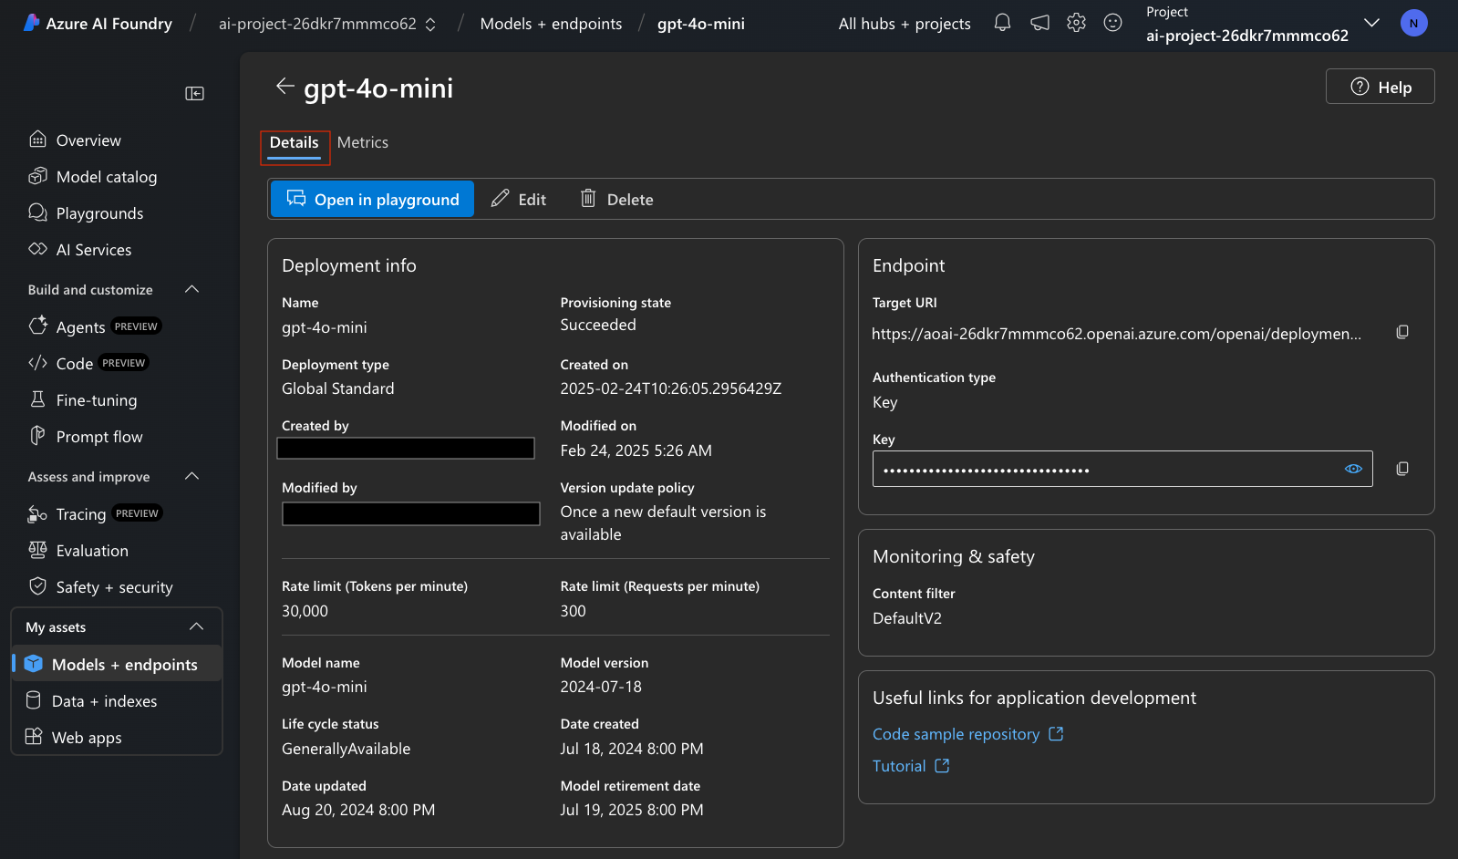Click the Model version 2024-07-18
This screenshot has height=859, width=1458.
pos(601,687)
